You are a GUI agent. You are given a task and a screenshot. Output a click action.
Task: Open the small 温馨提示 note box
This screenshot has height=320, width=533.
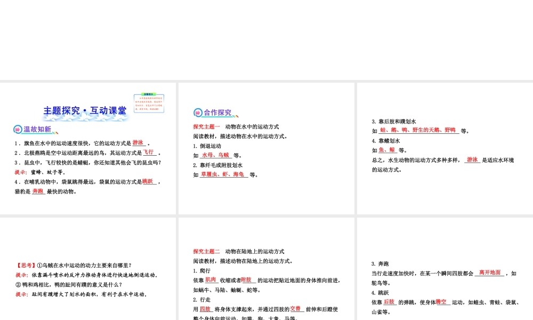pos(149,103)
